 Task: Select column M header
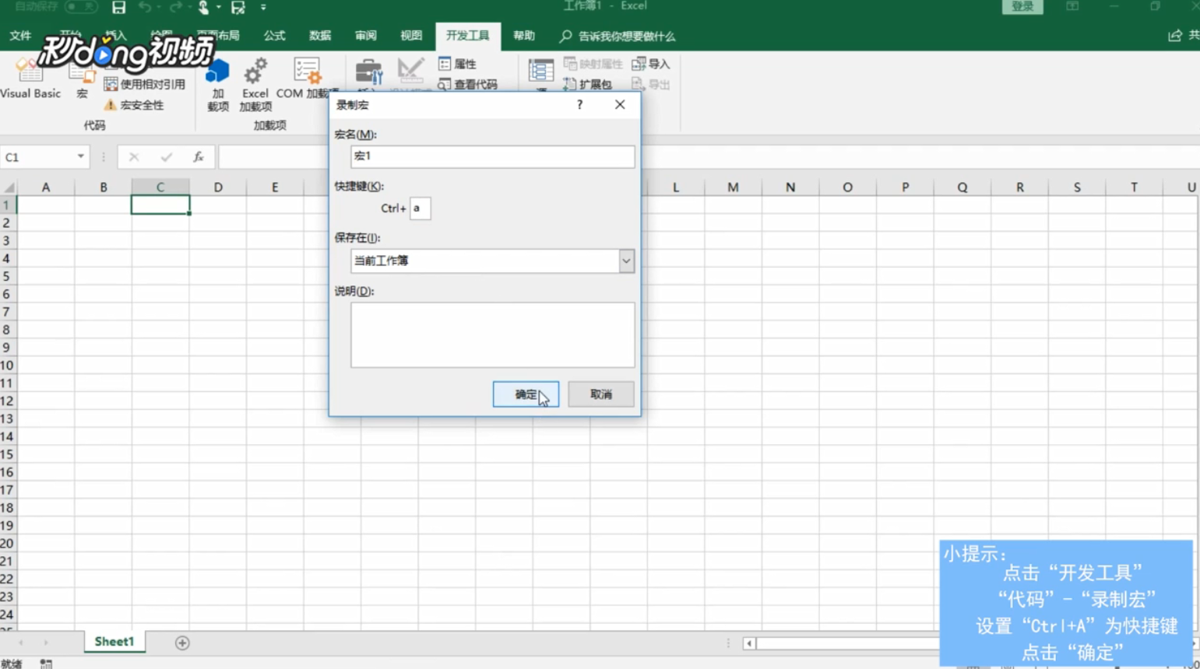pyautogui.click(x=733, y=187)
